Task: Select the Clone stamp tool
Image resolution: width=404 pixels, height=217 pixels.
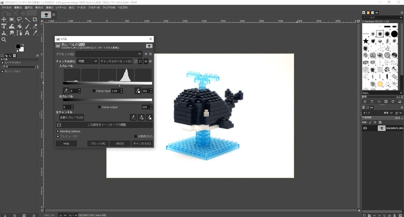Action: [x=4, y=33]
